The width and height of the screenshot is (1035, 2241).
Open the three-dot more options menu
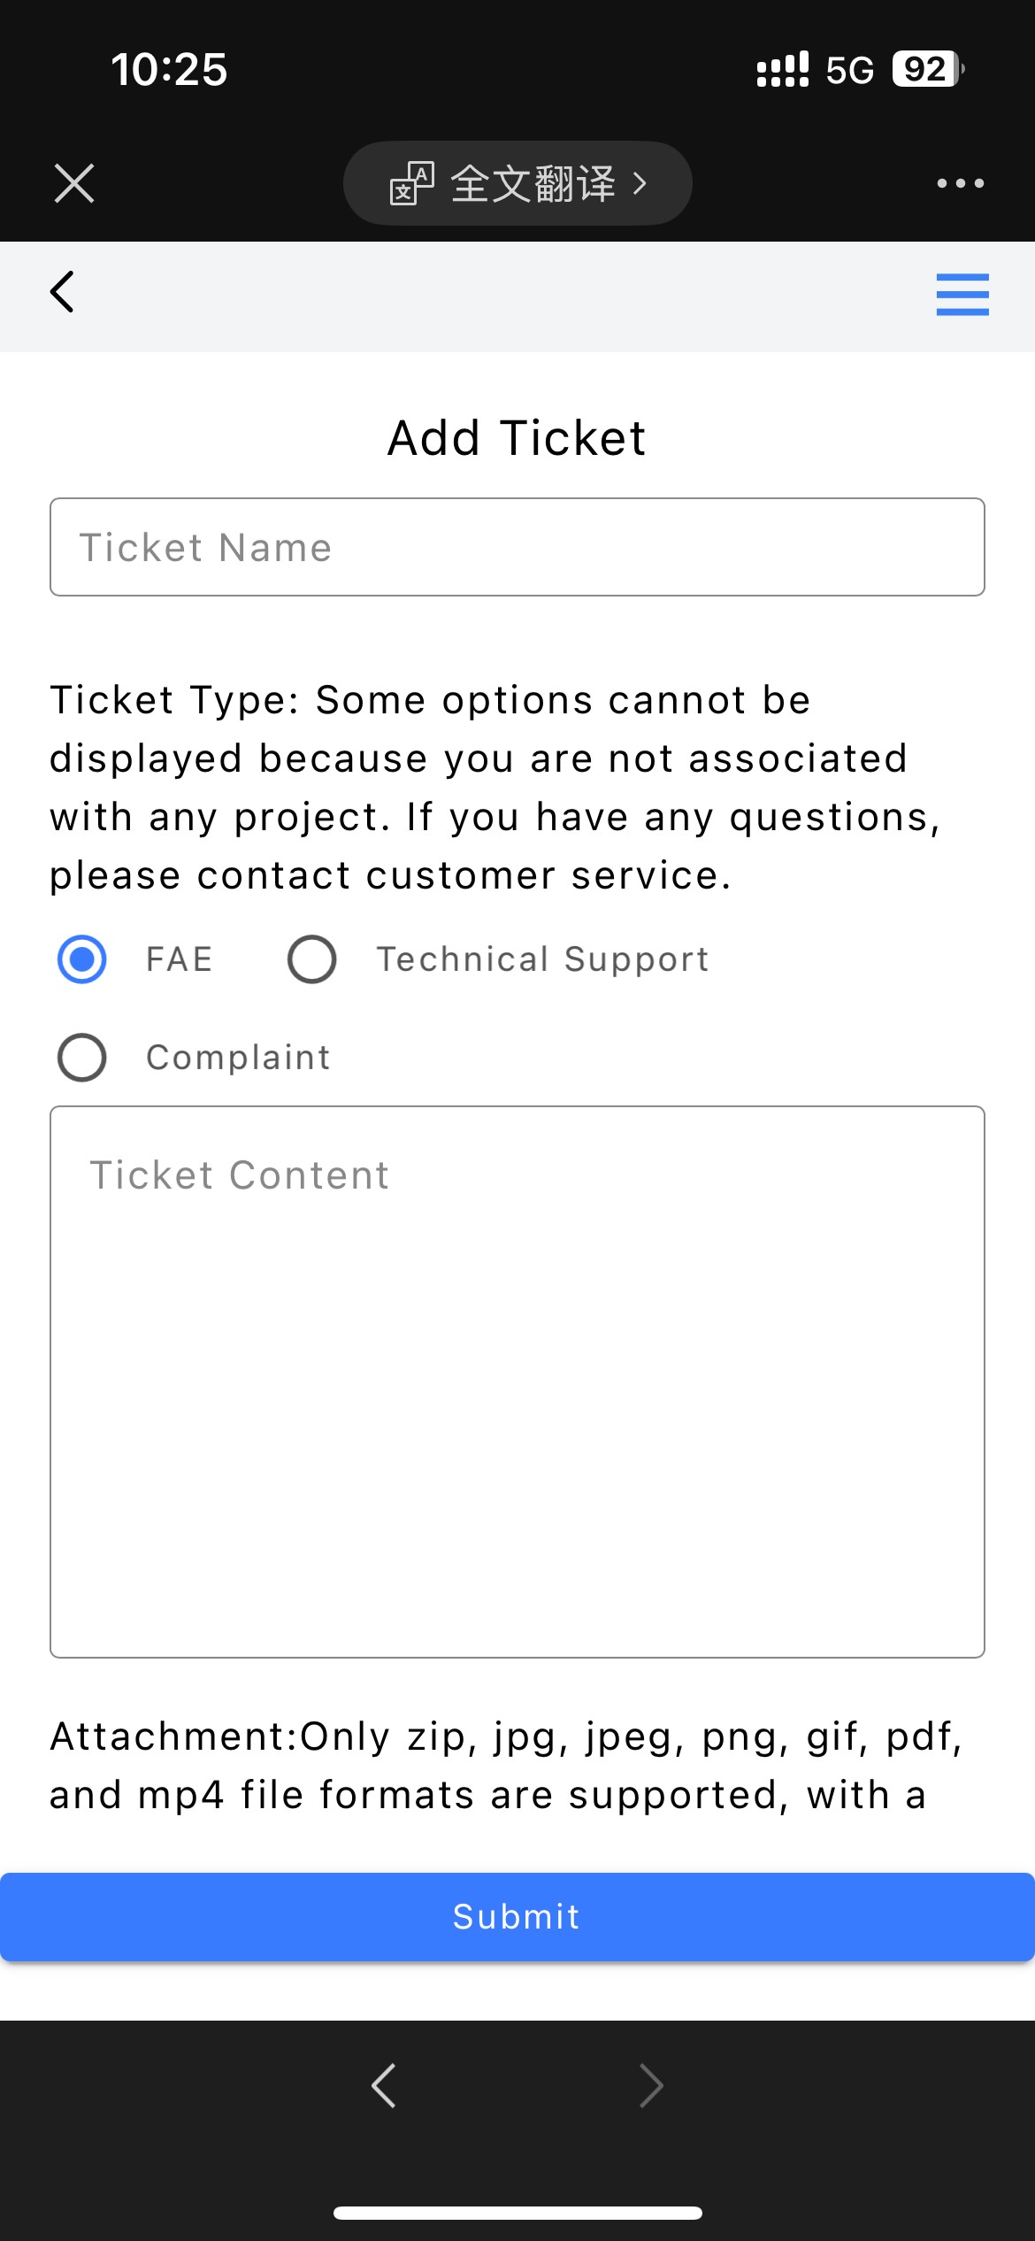(x=960, y=183)
